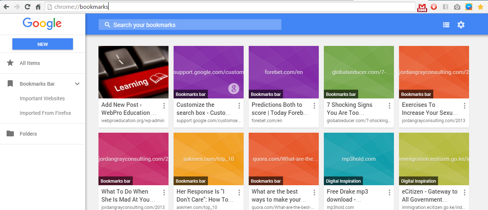Open the Gmail extension icon showing 3048
Screen dimensions: 488x210
pos(422,7)
